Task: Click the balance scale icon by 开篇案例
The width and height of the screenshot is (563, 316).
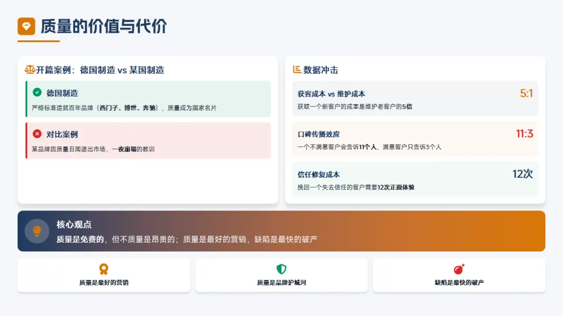Action: [30, 70]
